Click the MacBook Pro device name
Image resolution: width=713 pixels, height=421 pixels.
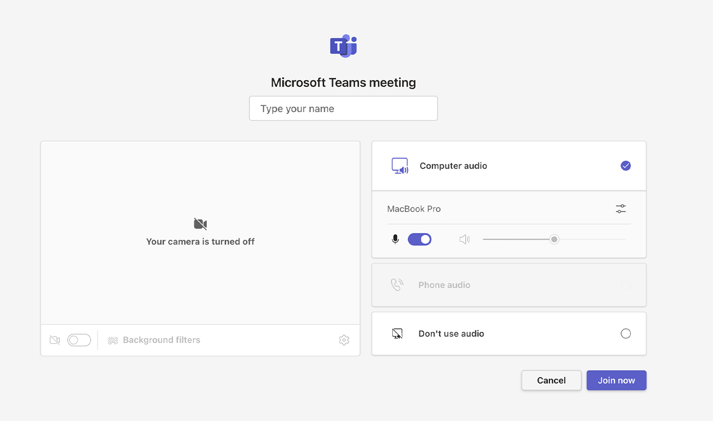click(x=414, y=209)
